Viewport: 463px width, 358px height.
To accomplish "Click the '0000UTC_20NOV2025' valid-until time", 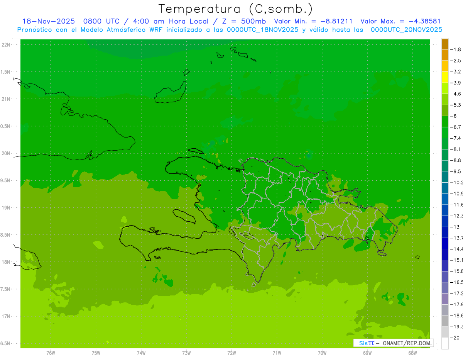I will point(406,30).
